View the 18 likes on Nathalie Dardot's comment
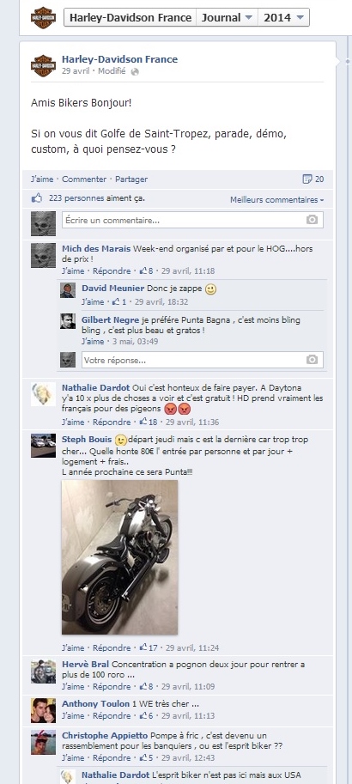352x784 pixels. [x=149, y=422]
